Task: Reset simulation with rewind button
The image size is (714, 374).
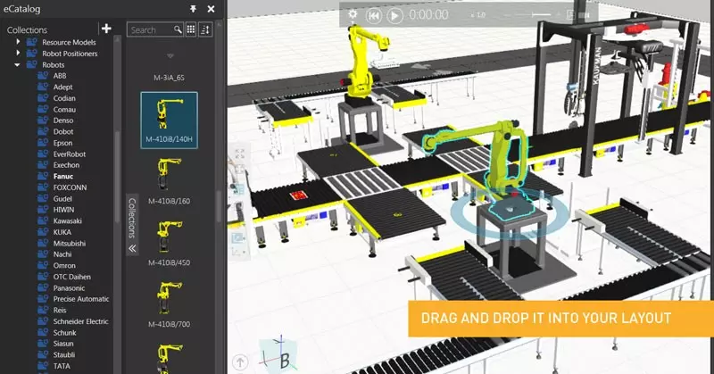Action: click(374, 15)
